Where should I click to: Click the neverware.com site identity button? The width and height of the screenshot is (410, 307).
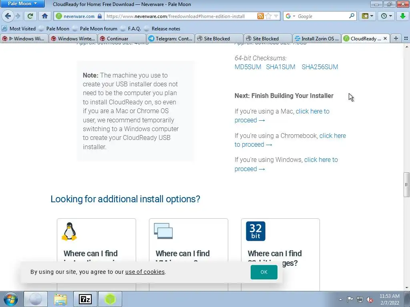pos(79,16)
